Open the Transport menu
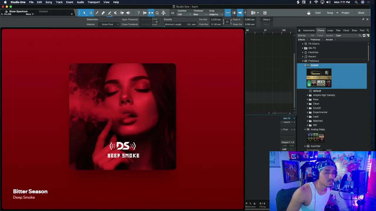This screenshot has height=211, width=376. tap(94, 2)
